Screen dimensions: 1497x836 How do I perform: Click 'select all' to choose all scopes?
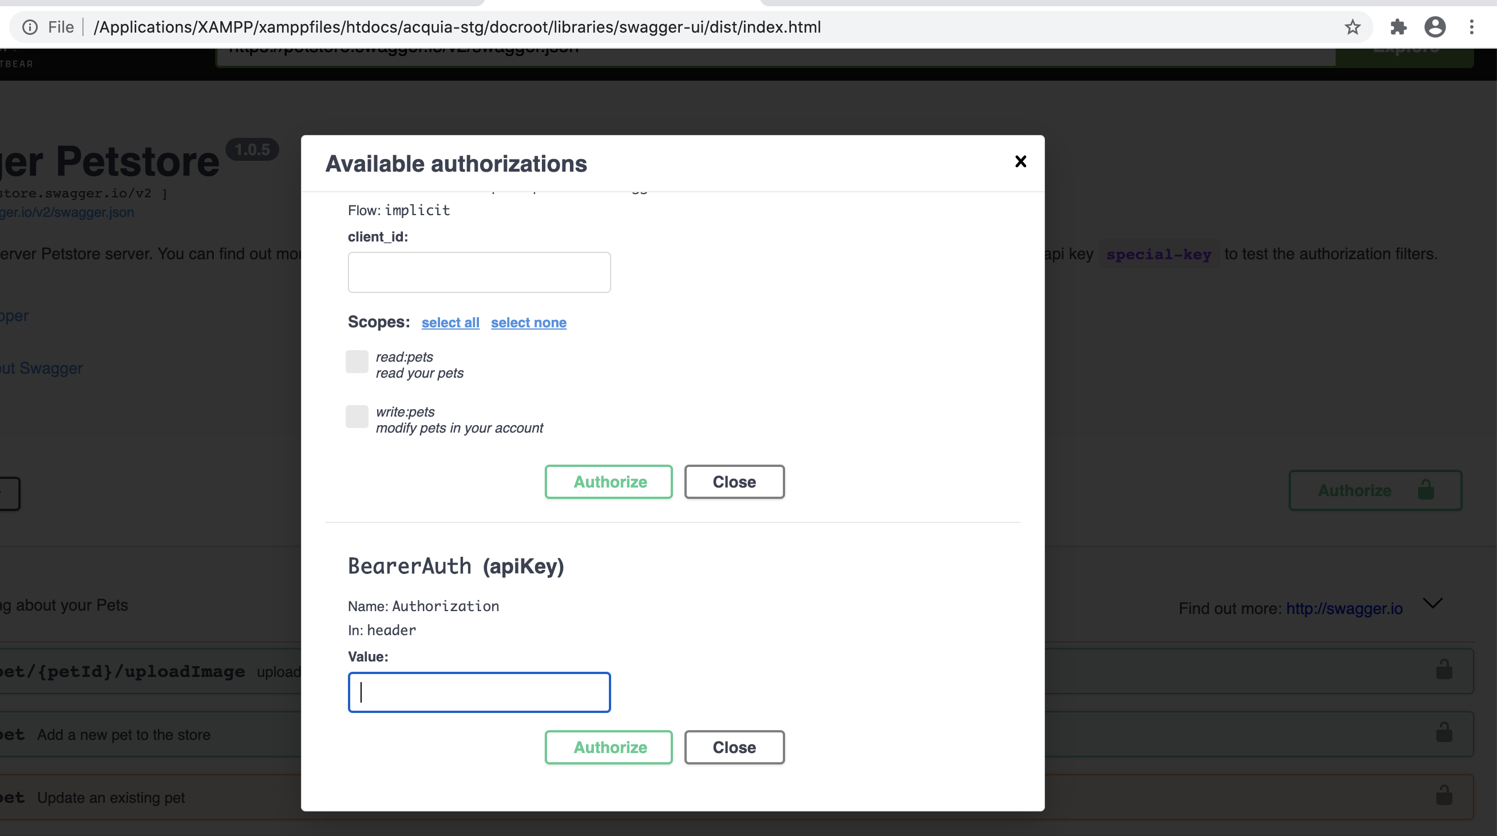450,322
